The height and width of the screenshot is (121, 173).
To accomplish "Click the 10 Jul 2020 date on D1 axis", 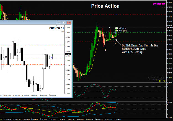I will tap(43, 95).
